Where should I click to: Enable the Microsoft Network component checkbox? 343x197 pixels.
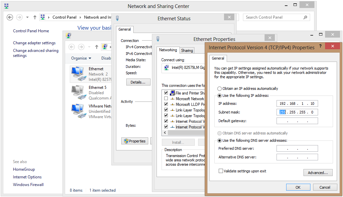point(166,98)
